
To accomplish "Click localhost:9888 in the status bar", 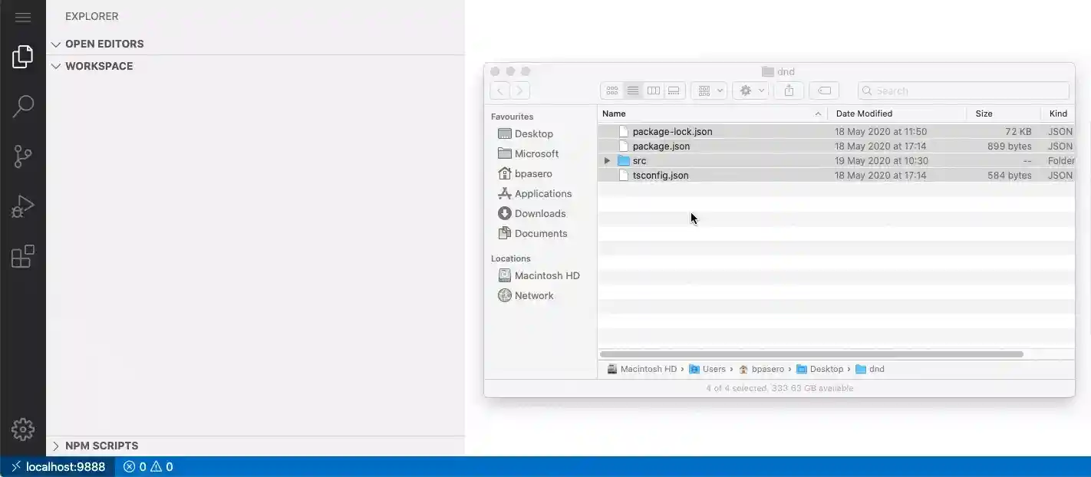I will point(58,465).
